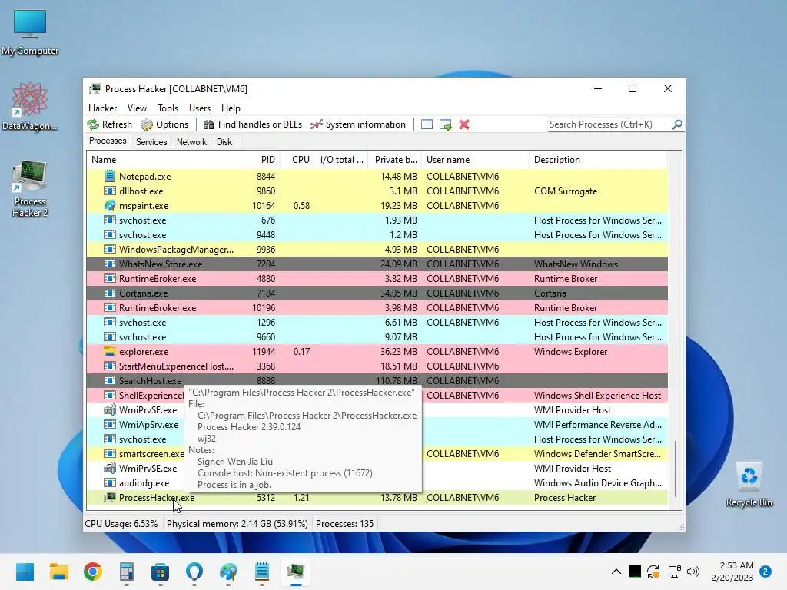
Task: Select the explorer.exe folder icon
Action: 109,351
